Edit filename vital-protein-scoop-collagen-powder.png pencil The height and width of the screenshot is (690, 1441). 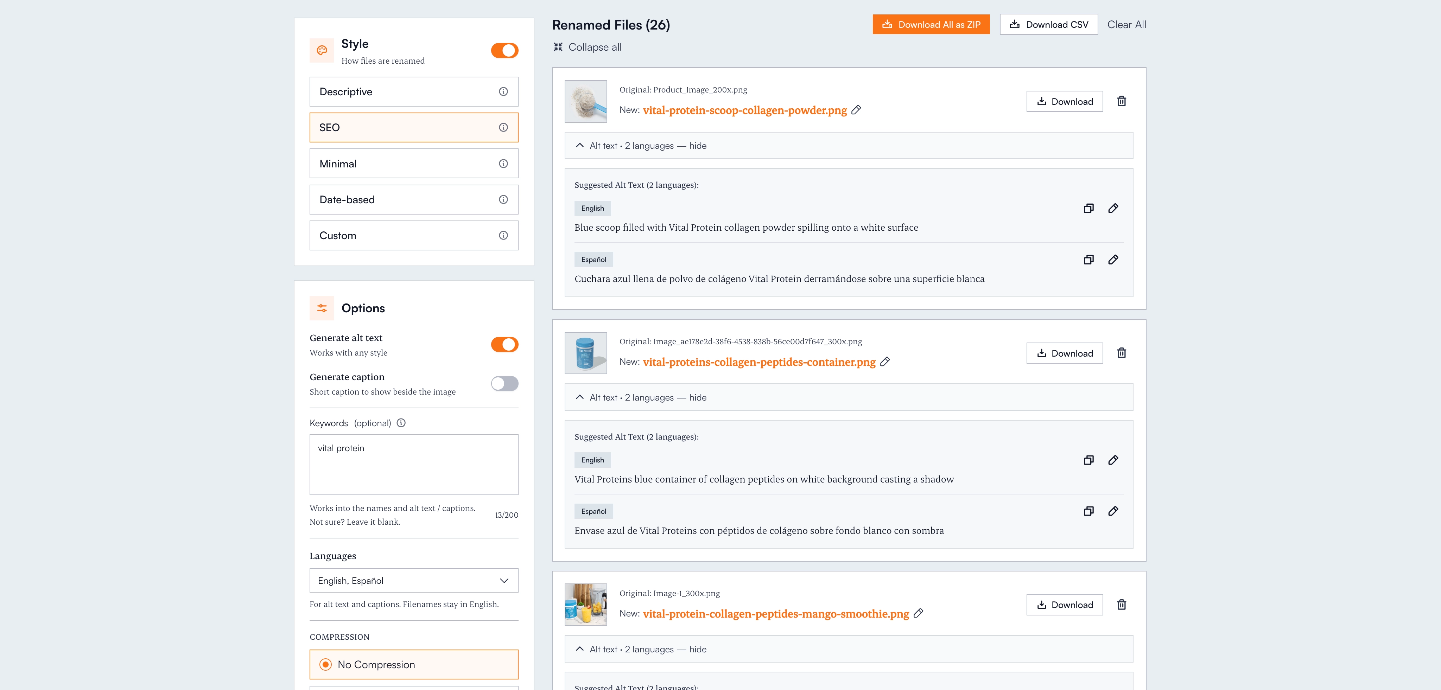pos(856,110)
